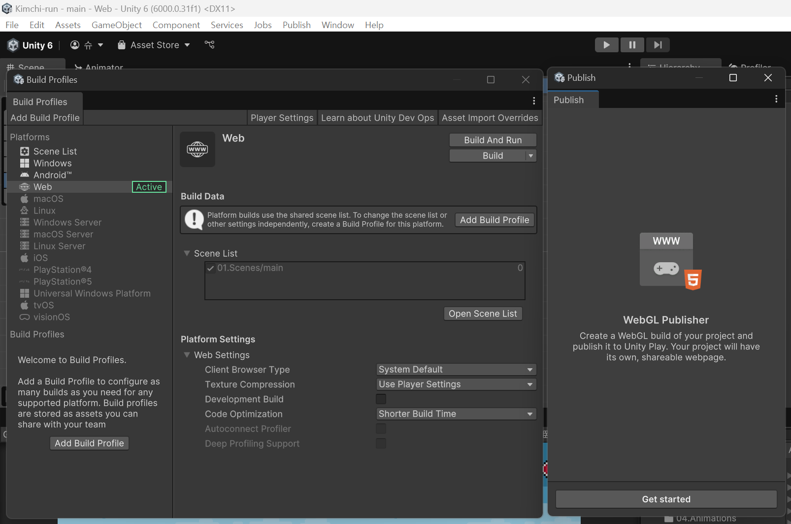
Task: Open the File menu
Action: (x=12, y=25)
